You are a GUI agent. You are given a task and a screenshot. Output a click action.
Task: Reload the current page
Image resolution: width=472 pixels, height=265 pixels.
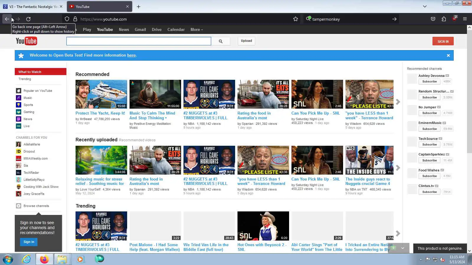pyautogui.click(x=28, y=19)
